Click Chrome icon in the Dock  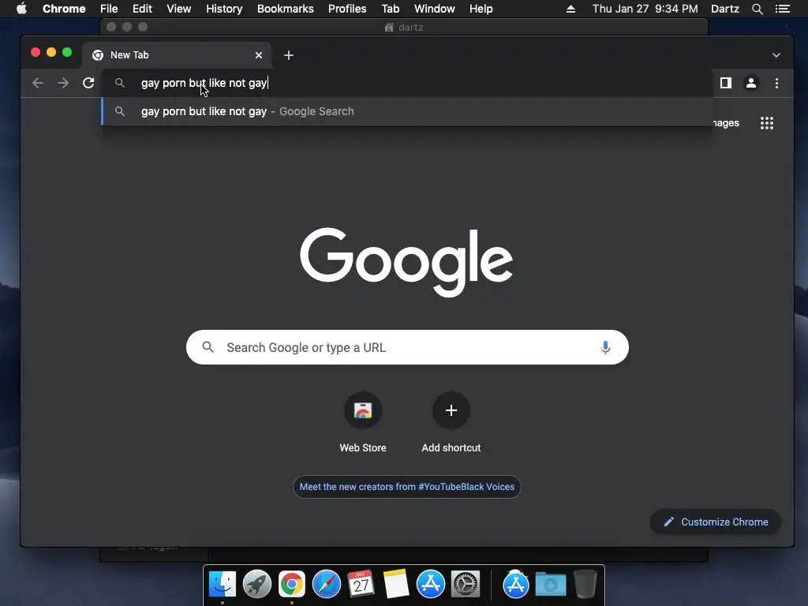(x=292, y=585)
